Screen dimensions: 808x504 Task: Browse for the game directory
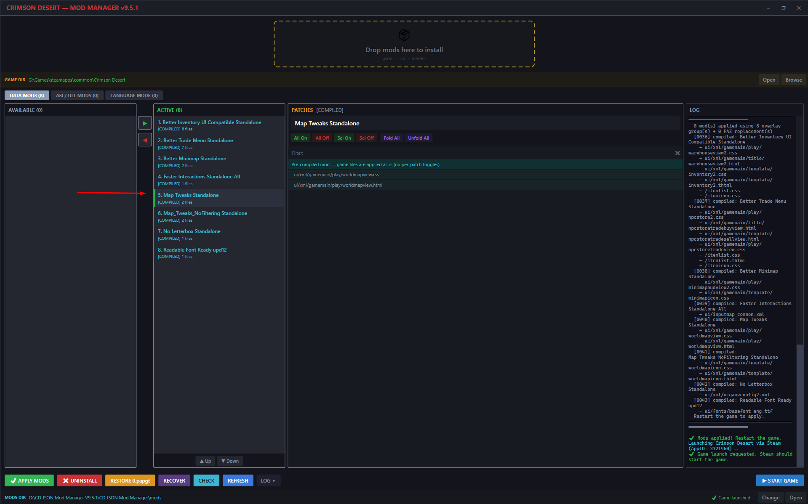click(x=794, y=80)
